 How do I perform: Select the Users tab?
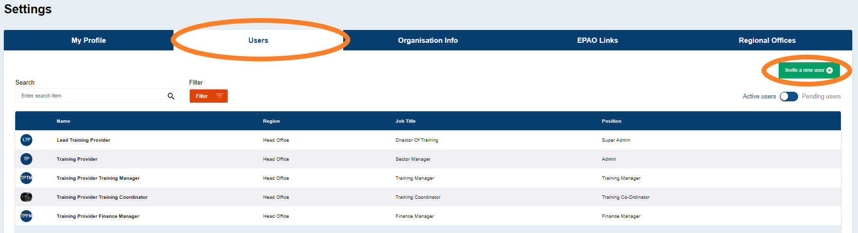(258, 40)
